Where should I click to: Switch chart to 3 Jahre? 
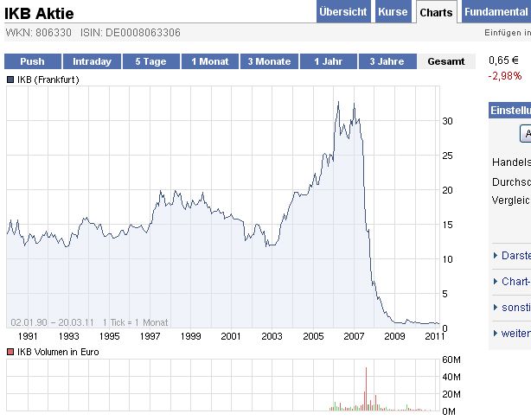coord(387,61)
